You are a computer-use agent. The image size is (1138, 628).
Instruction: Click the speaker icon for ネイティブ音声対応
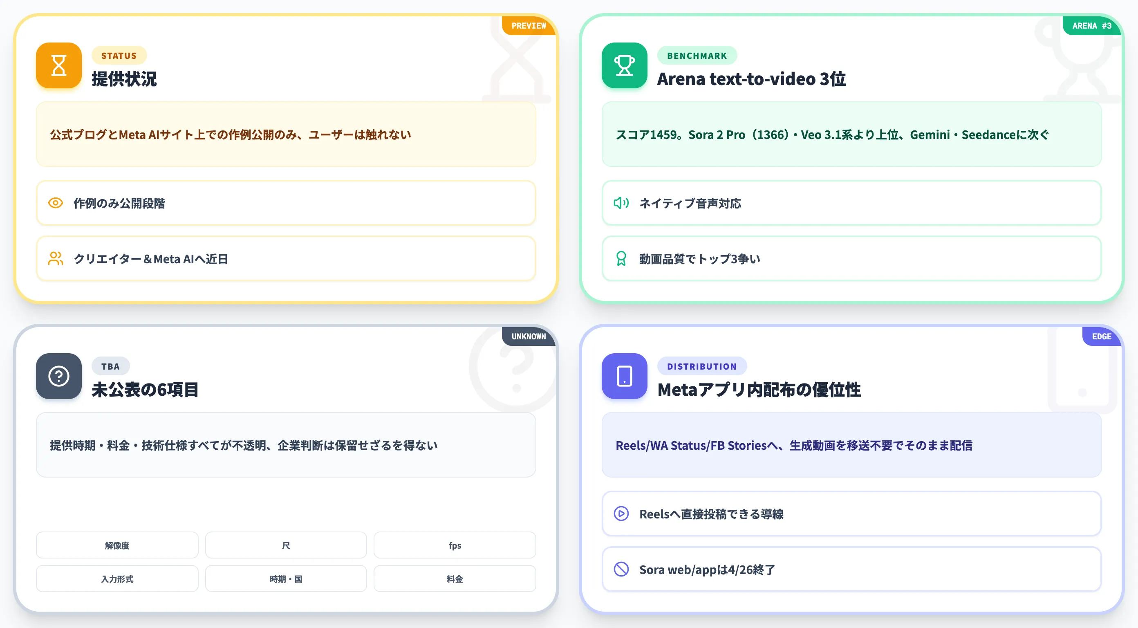pos(621,203)
